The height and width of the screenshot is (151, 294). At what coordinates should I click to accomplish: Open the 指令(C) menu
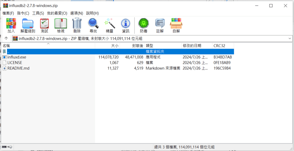point(23,13)
